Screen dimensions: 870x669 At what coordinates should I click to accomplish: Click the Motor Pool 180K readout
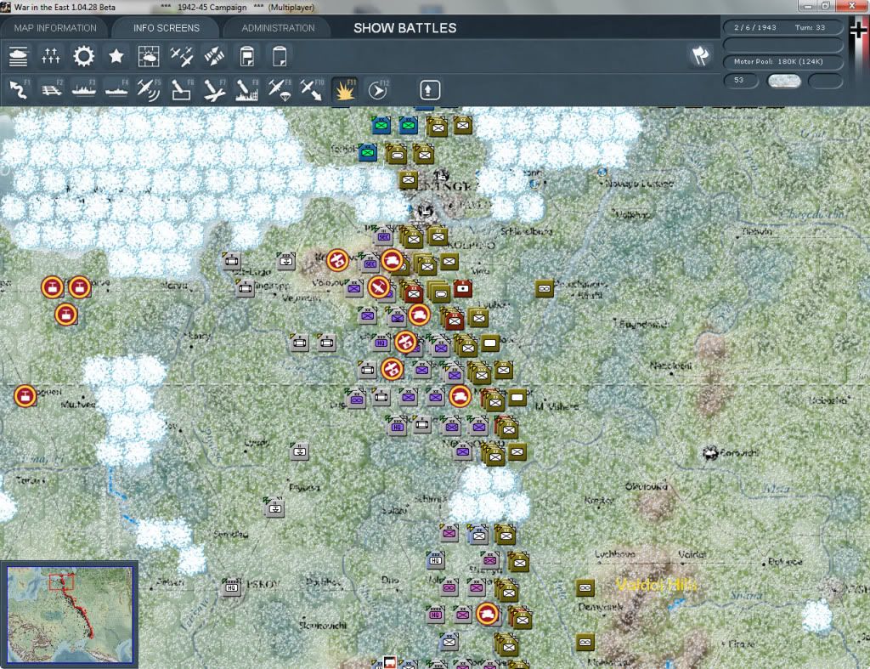click(782, 61)
